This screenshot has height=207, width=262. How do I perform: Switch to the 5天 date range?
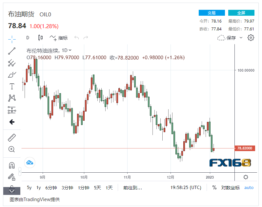click(97, 187)
